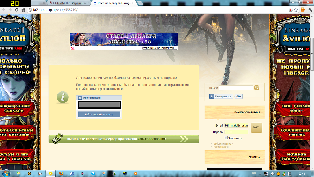The height and width of the screenshot is (177, 314).
Task: Open the home page with the house icon
Action: pos(23,10)
